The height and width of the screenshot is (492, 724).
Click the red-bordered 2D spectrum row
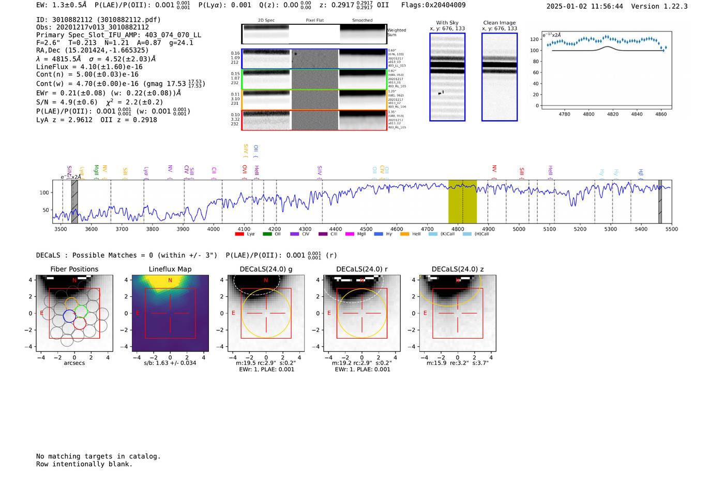314,120
